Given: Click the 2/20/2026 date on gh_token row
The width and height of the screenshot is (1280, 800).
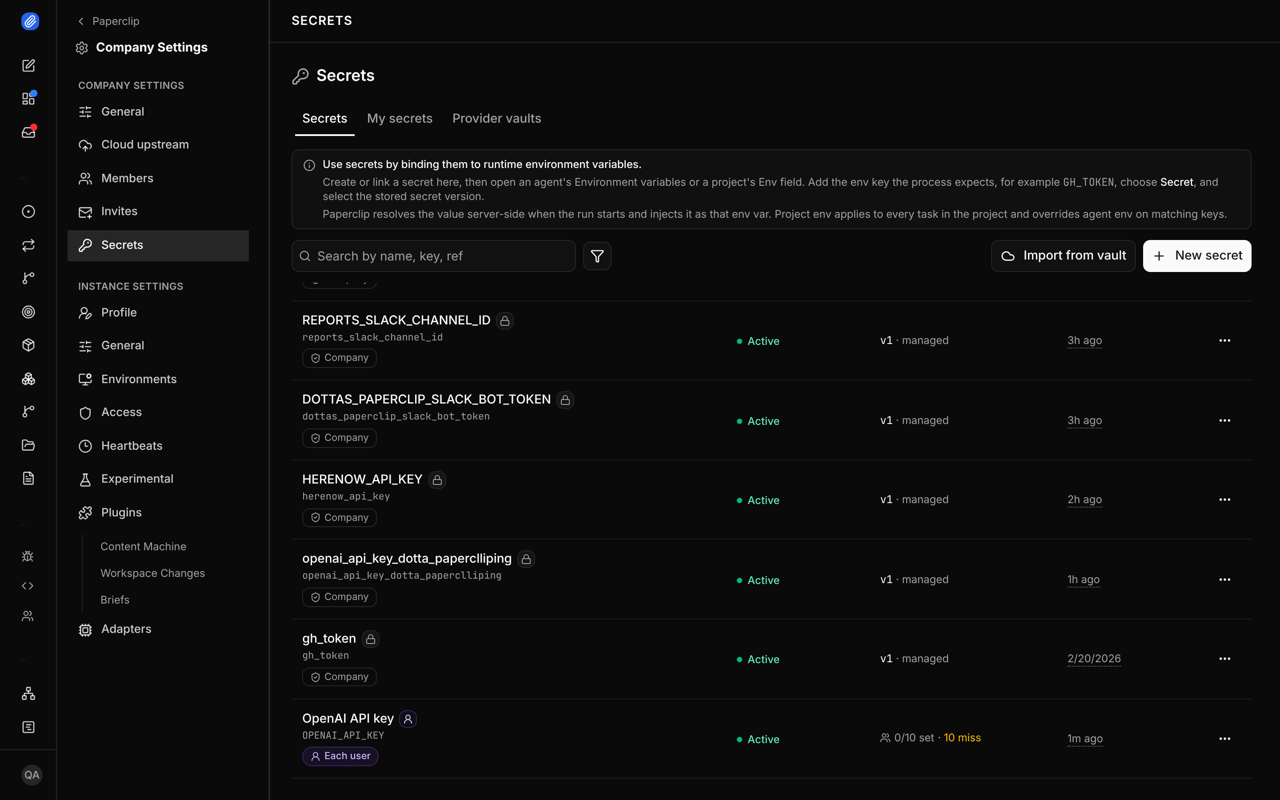Looking at the screenshot, I should 1094,659.
